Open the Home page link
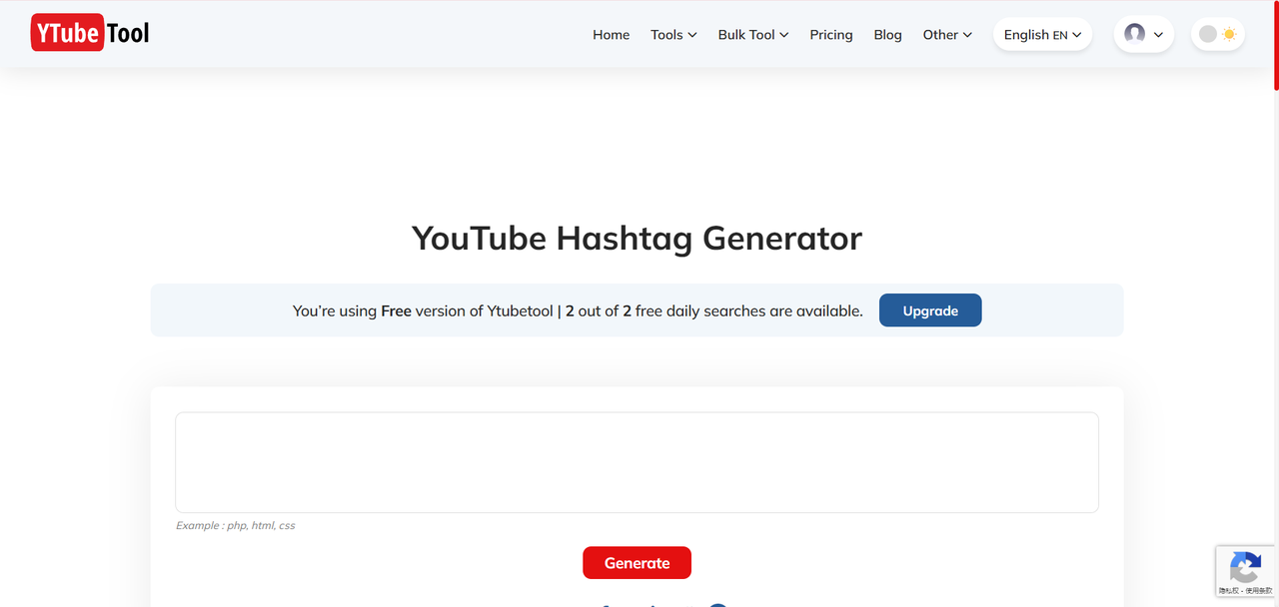The image size is (1279, 607). pyautogui.click(x=611, y=34)
